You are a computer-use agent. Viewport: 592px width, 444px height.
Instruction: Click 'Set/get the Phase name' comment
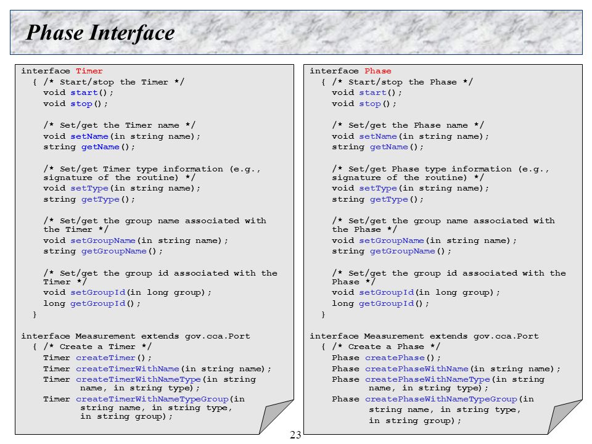(x=408, y=125)
